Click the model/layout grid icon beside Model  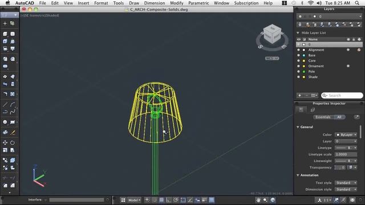123,200
